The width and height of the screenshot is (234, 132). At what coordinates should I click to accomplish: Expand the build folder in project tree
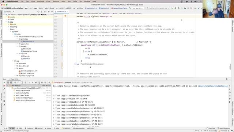(8, 25)
